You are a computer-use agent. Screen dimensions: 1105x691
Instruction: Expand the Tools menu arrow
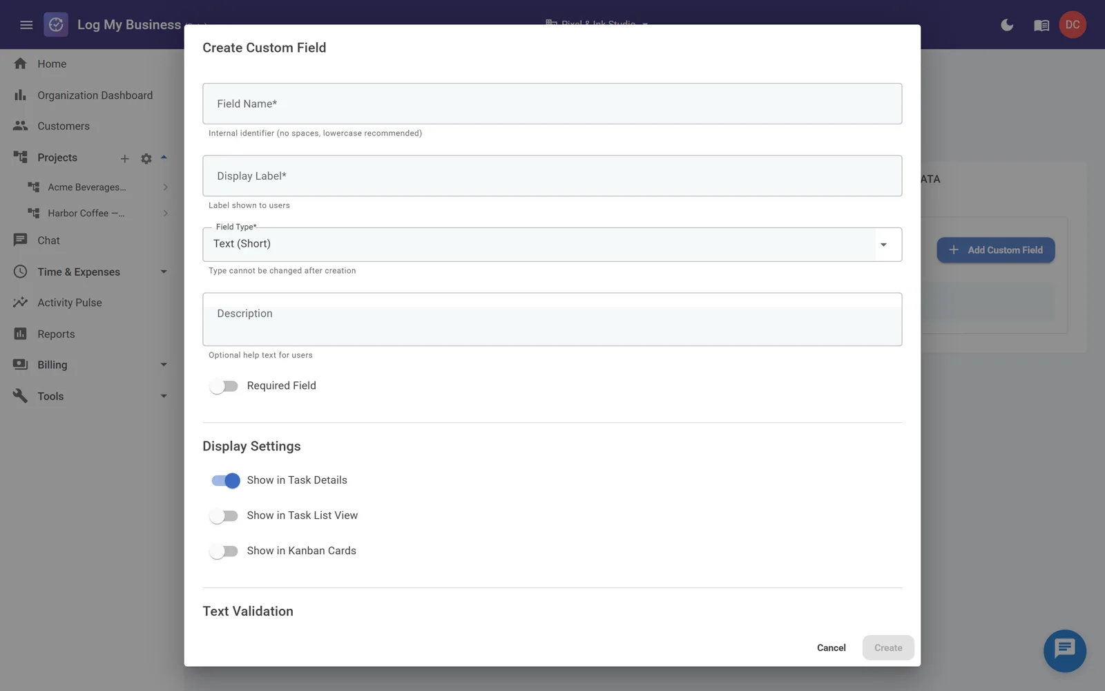[164, 396]
